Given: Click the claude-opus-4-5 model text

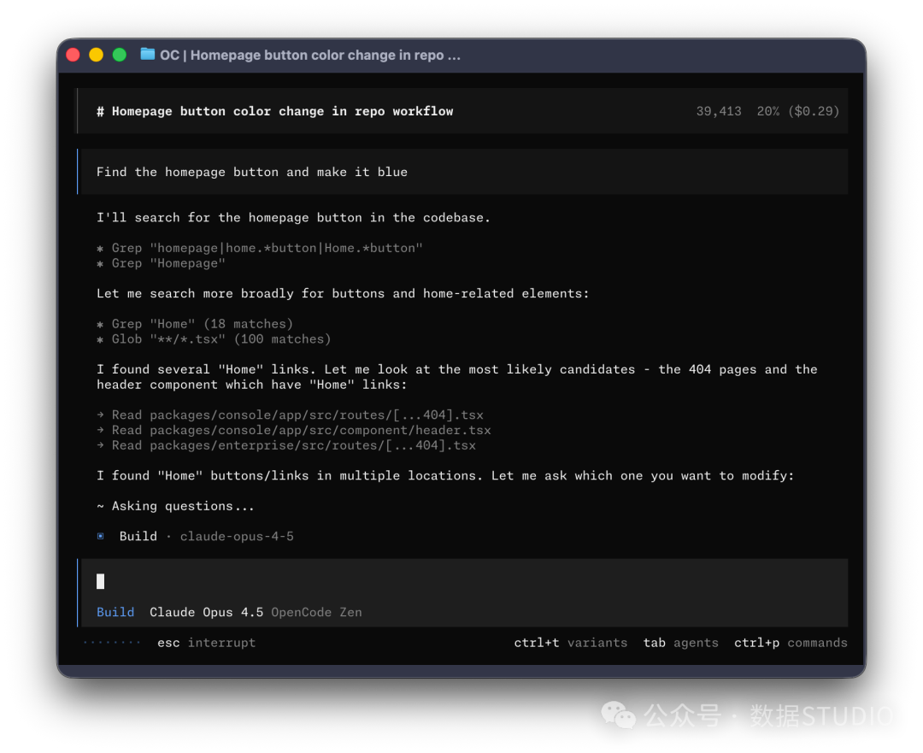Looking at the screenshot, I should click(237, 537).
